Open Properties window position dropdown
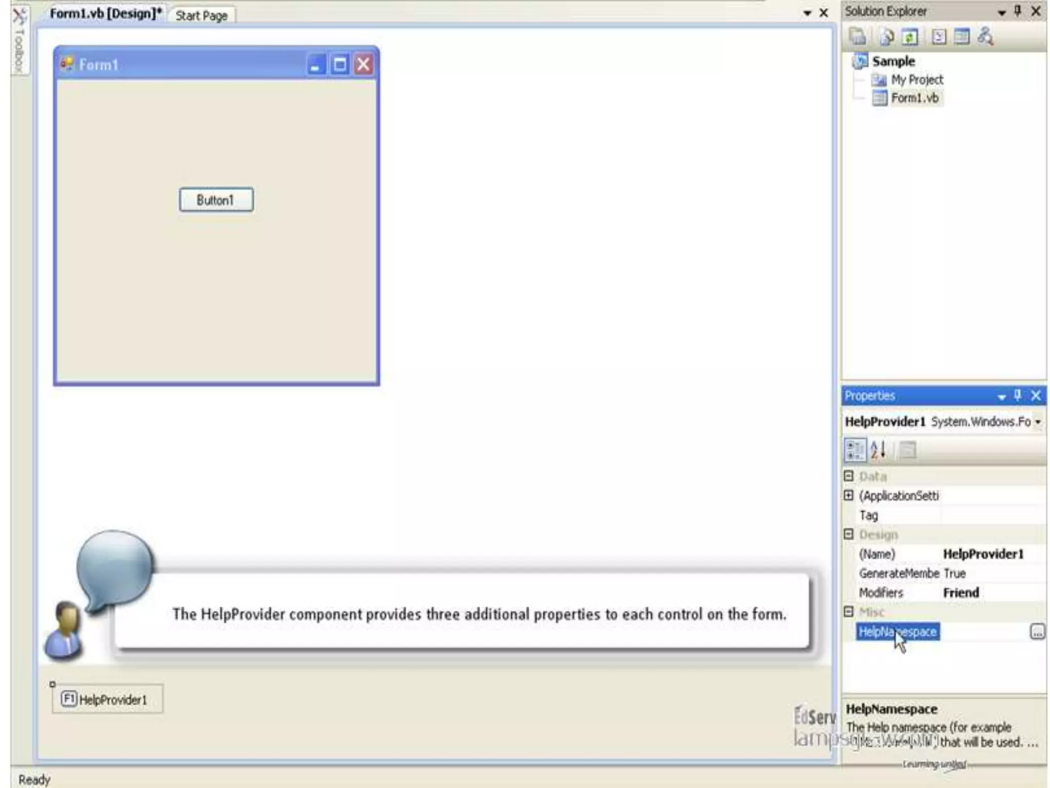The height and width of the screenshot is (788, 1050). coord(1001,397)
